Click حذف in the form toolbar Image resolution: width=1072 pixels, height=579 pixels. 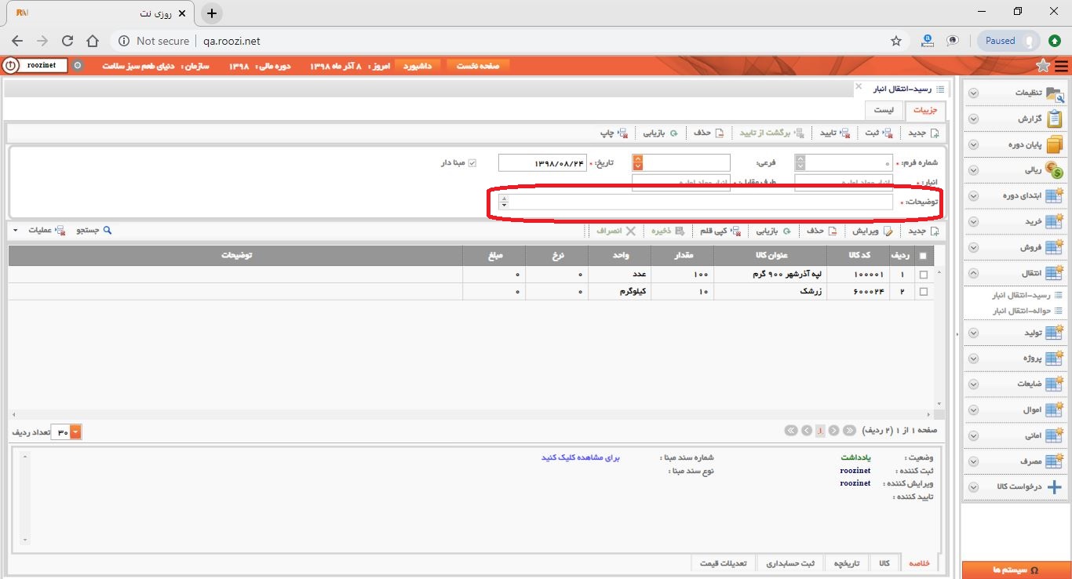pyautogui.click(x=708, y=133)
